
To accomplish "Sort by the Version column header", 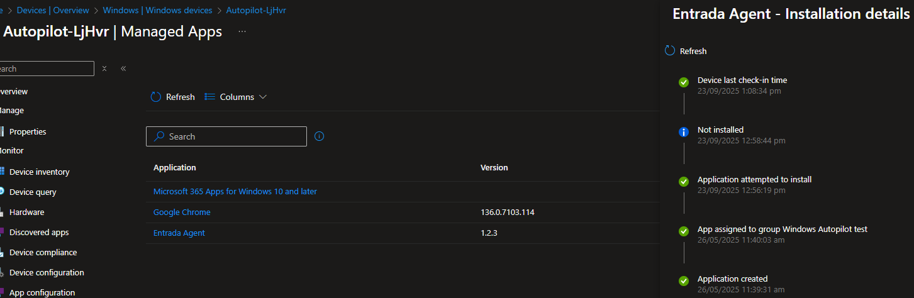I will click(494, 167).
